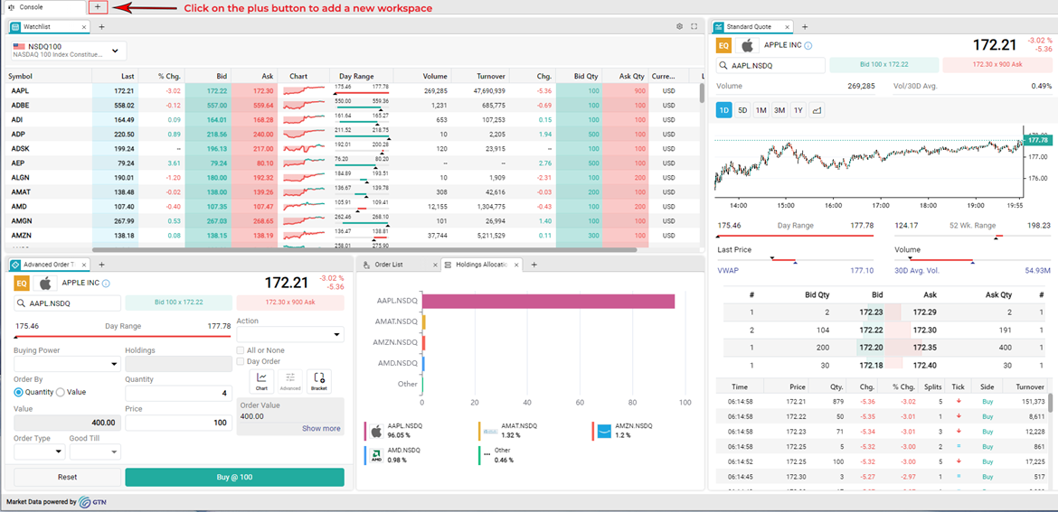Tick the Day Order checkbox
1058x512 pixels.
coord(241,361)
